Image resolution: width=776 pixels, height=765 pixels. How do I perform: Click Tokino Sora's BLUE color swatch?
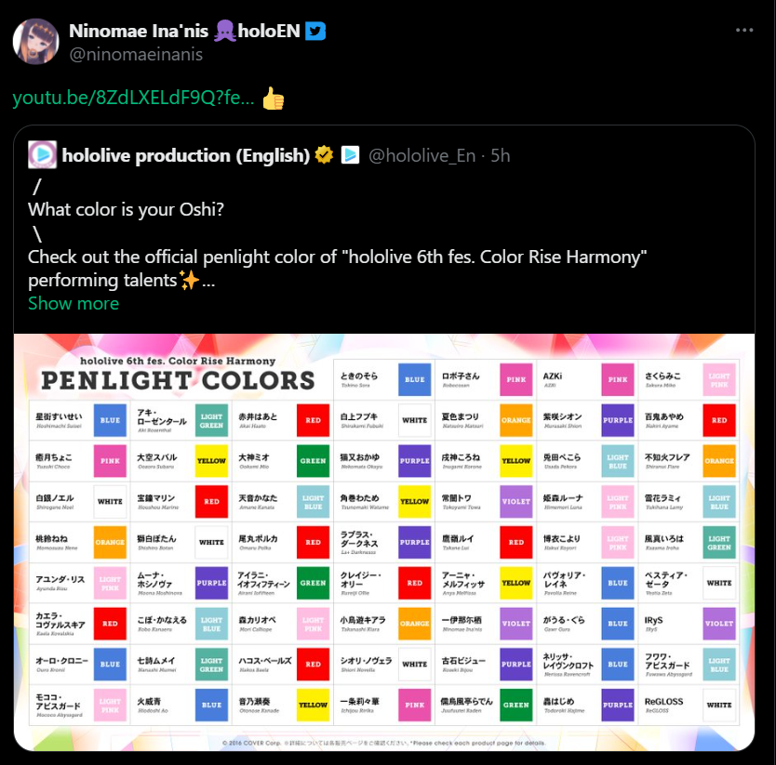pyautogui.click(x=414, y=379)
